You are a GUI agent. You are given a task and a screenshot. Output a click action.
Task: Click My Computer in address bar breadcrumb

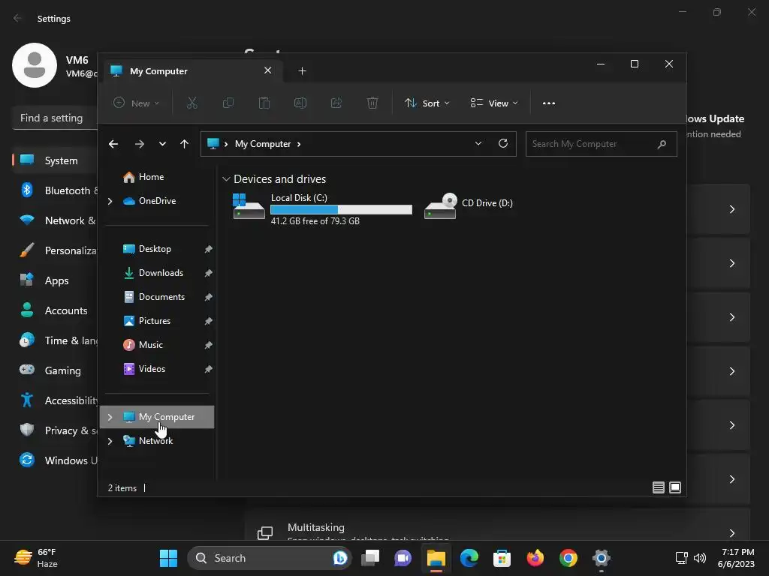tap(263, 144)
